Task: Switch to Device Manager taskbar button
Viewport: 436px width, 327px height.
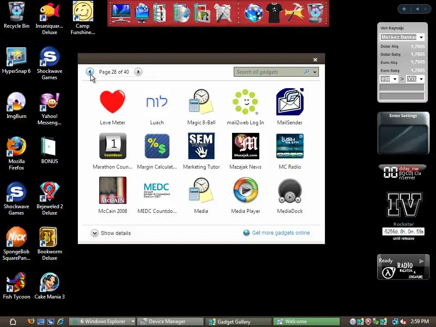Action: (x=170, y=321)
